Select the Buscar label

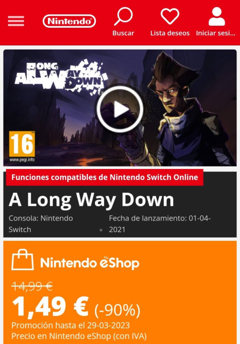click(x=123, y=33)
